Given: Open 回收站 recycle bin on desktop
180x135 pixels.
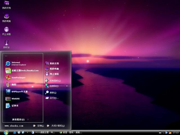Looking at the screenshot, I should coord(6,43).
